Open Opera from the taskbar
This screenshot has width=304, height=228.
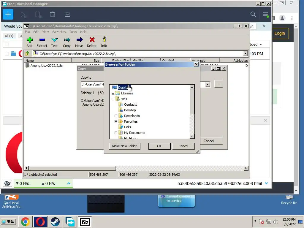pos(40,222)
